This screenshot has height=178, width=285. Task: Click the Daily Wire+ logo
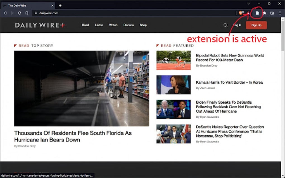[x=39, y=25]
